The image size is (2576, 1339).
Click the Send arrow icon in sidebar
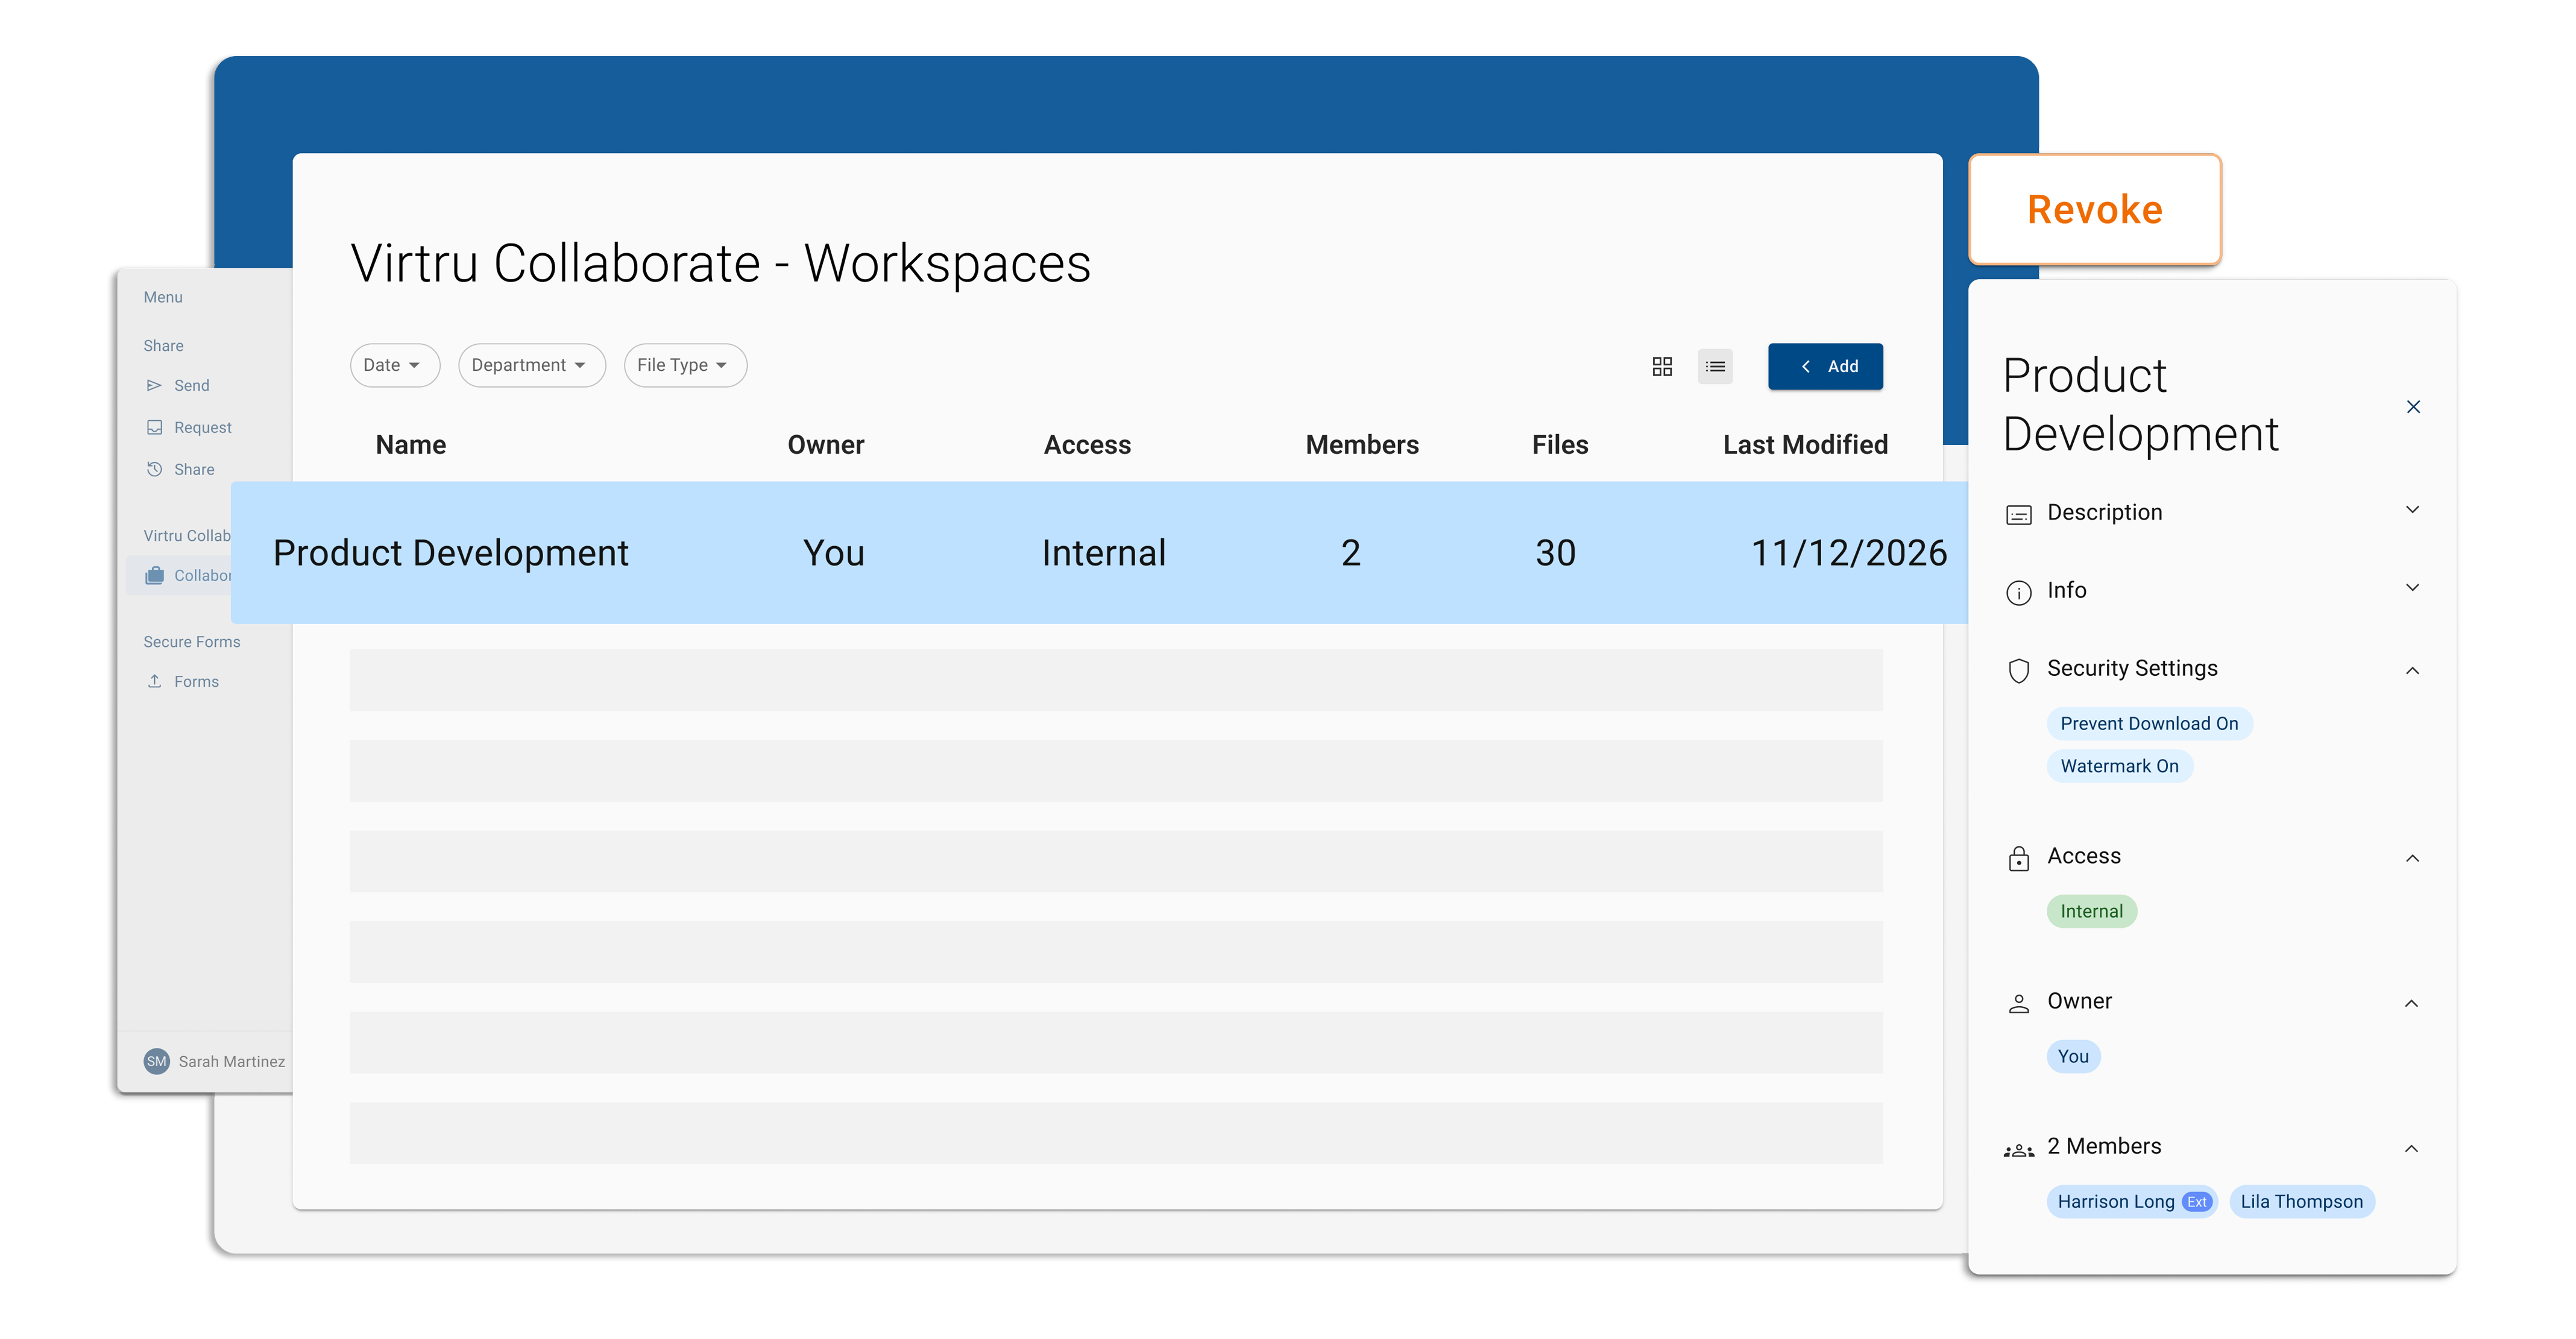pyautogui.click(x=154, y=385)
